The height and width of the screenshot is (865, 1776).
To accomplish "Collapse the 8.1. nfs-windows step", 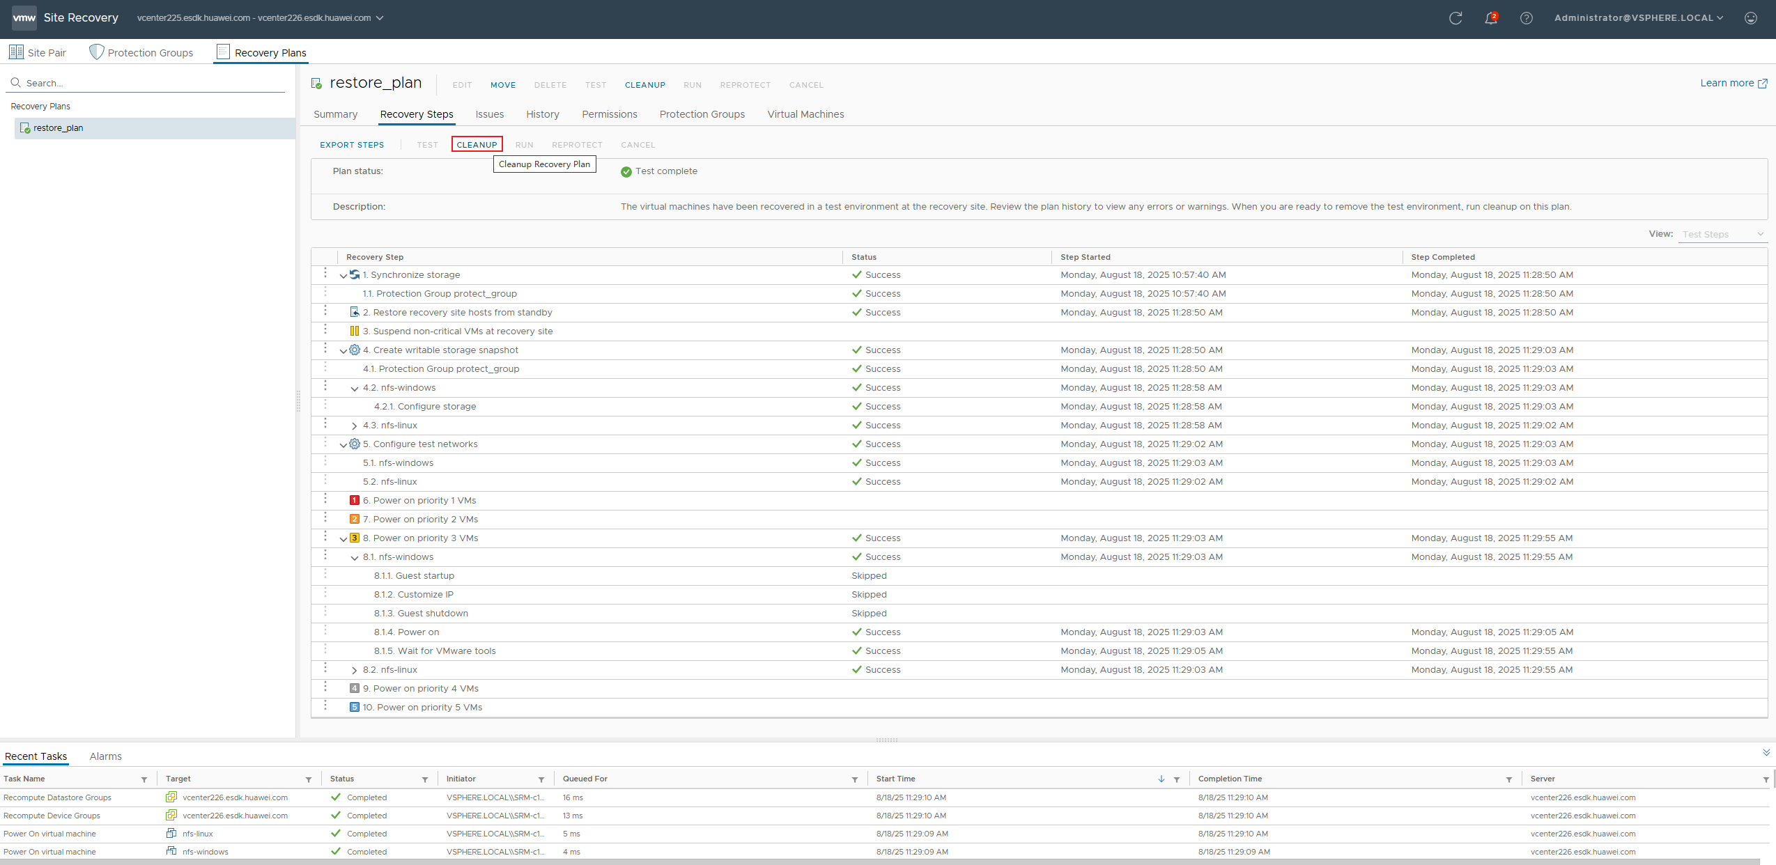I will point(354,558).
